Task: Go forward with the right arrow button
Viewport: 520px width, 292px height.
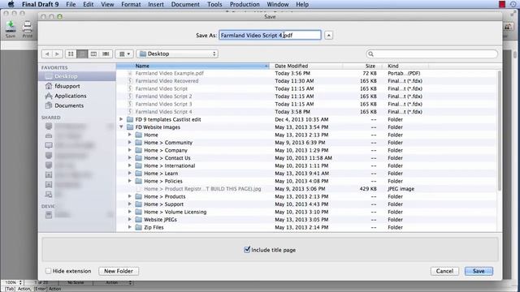Action: [57, 54]
